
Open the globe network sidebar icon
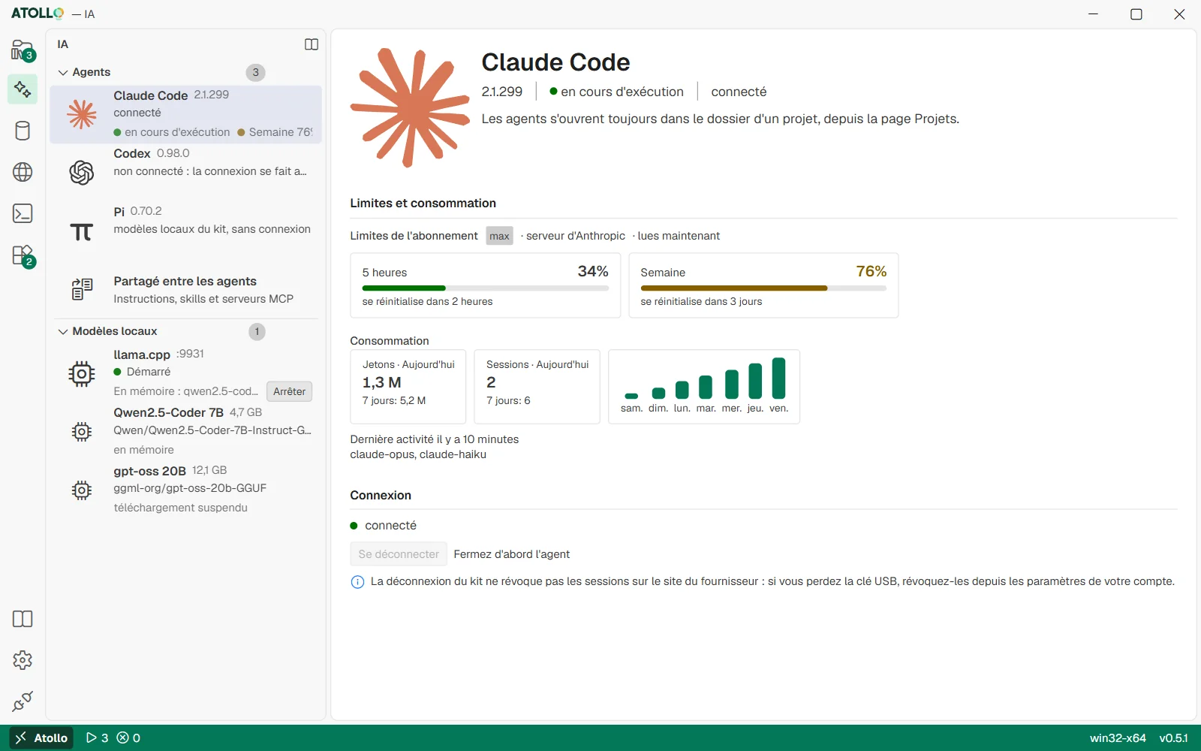tap(23, 172)
